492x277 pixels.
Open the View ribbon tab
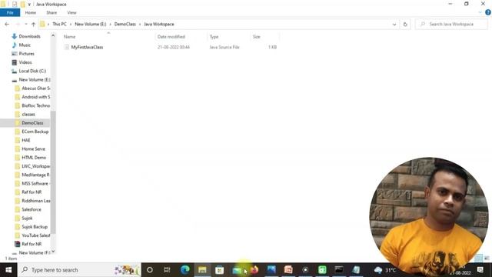point(71,12)
